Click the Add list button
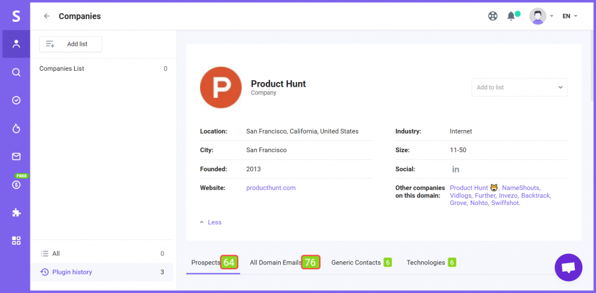 [70, 44]
